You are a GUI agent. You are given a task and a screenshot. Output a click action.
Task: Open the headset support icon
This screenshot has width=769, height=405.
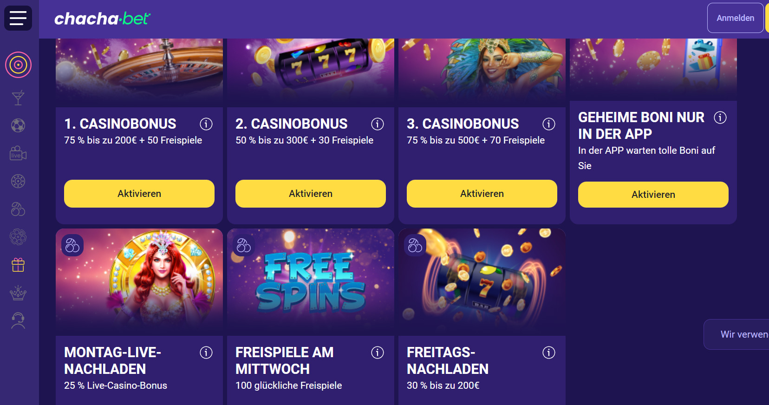(18, 320)
